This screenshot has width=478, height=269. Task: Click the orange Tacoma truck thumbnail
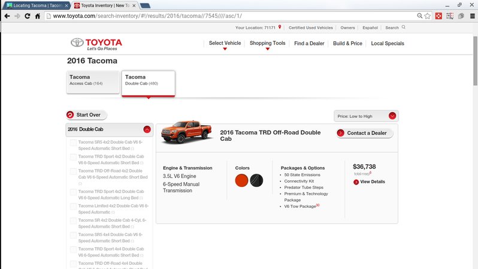pyautogui.click(x=186, y=132)
